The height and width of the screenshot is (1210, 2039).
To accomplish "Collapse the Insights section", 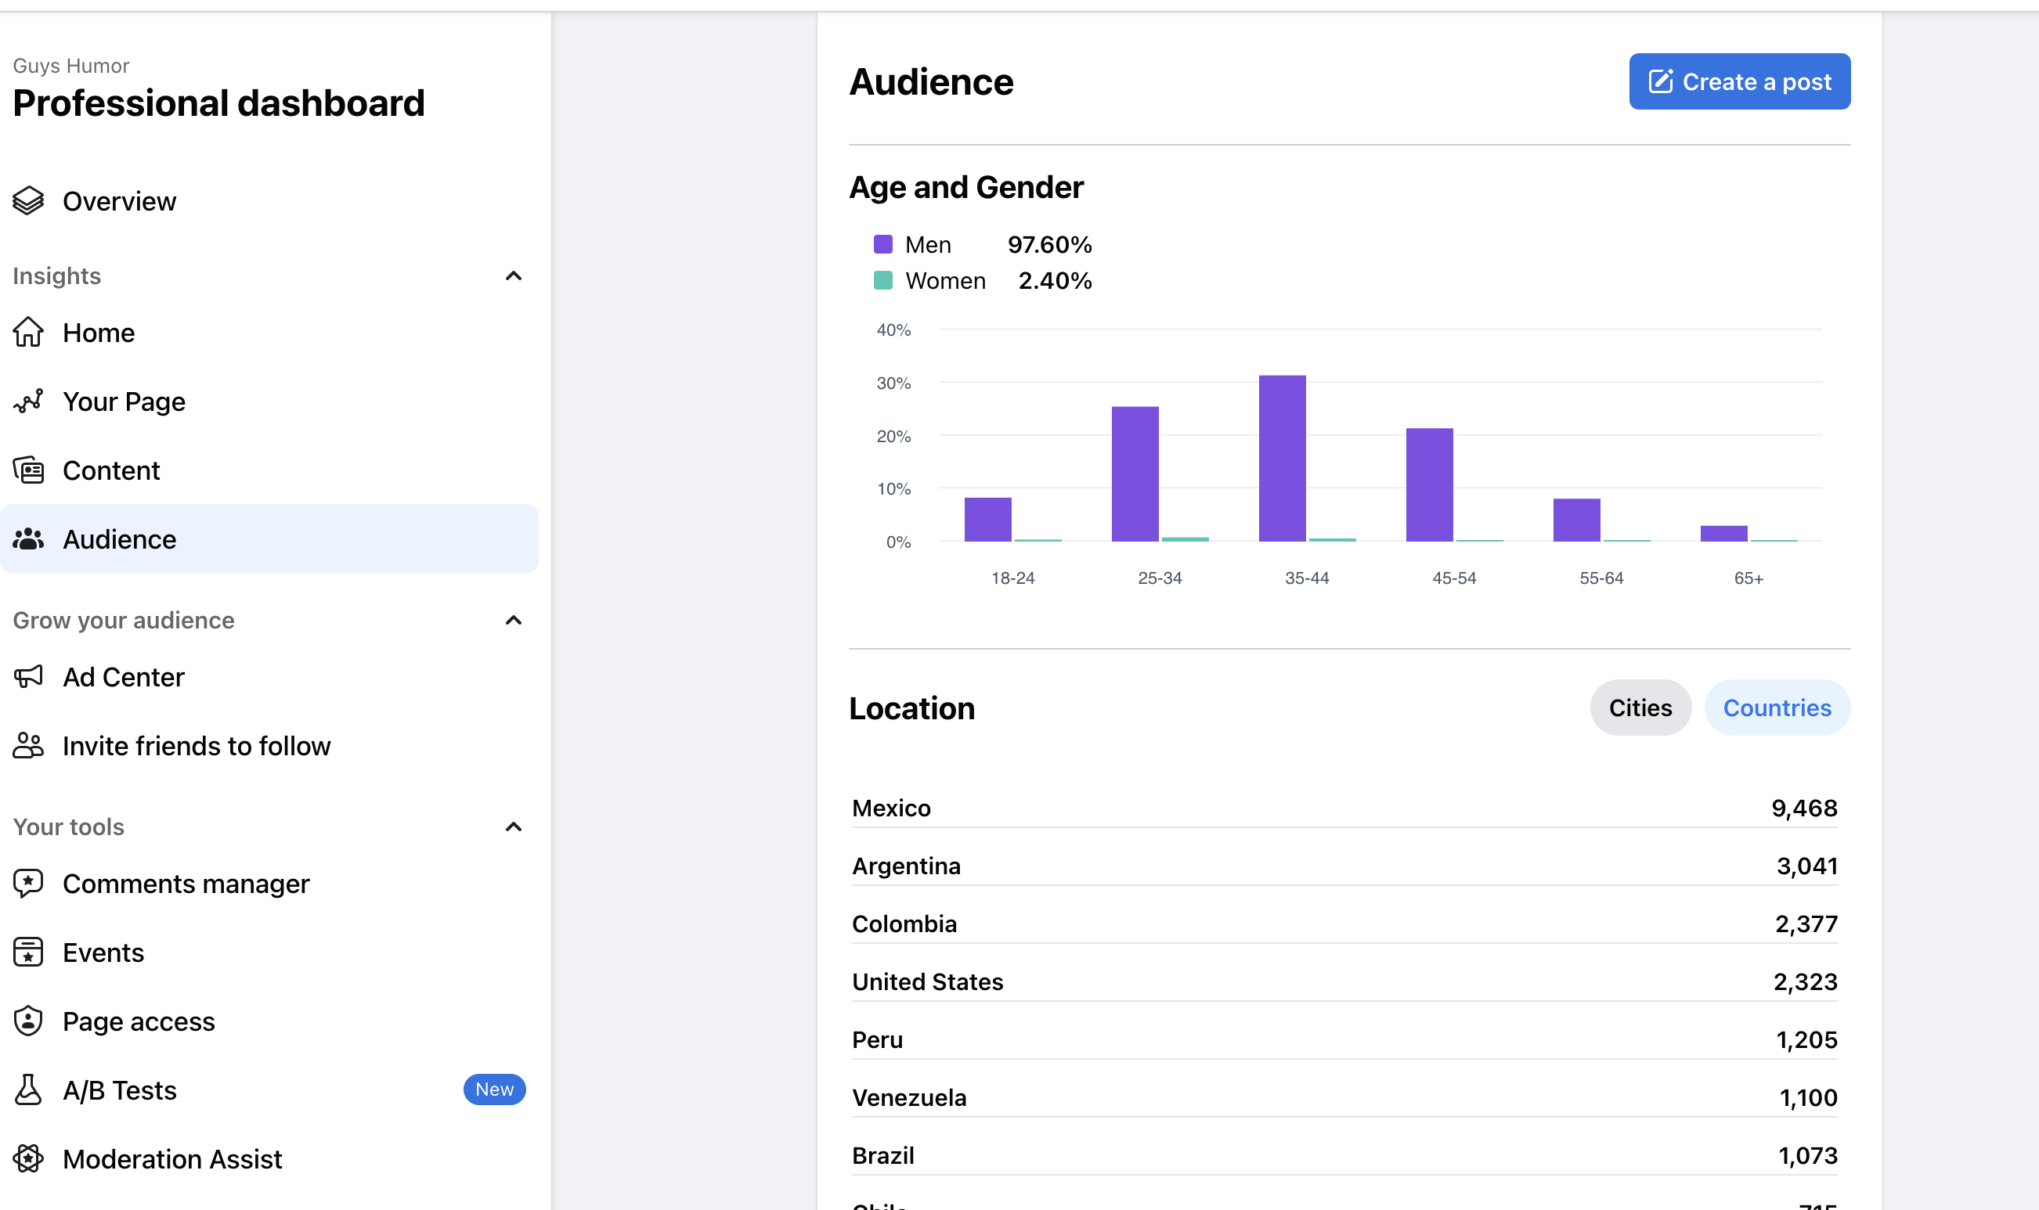I will tap(514, 275).
